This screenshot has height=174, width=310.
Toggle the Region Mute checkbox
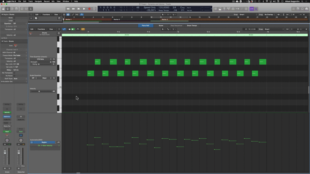tap(14, 18)
